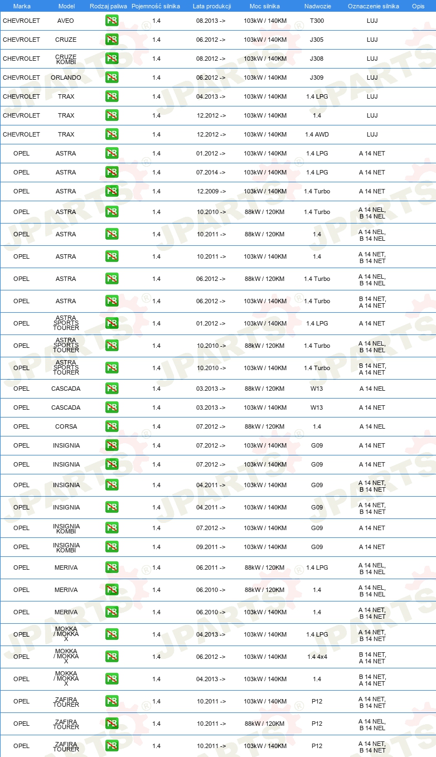
Task: Click the fuel icon in the Corsa row
Action: [x=112, y=426]
